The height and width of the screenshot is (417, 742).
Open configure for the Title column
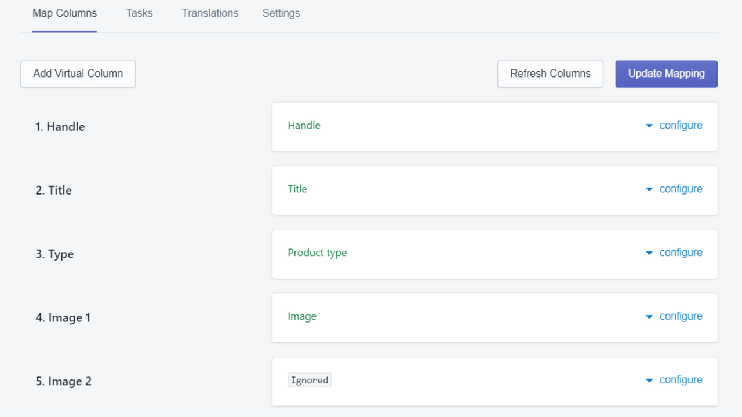pos(681,189)
